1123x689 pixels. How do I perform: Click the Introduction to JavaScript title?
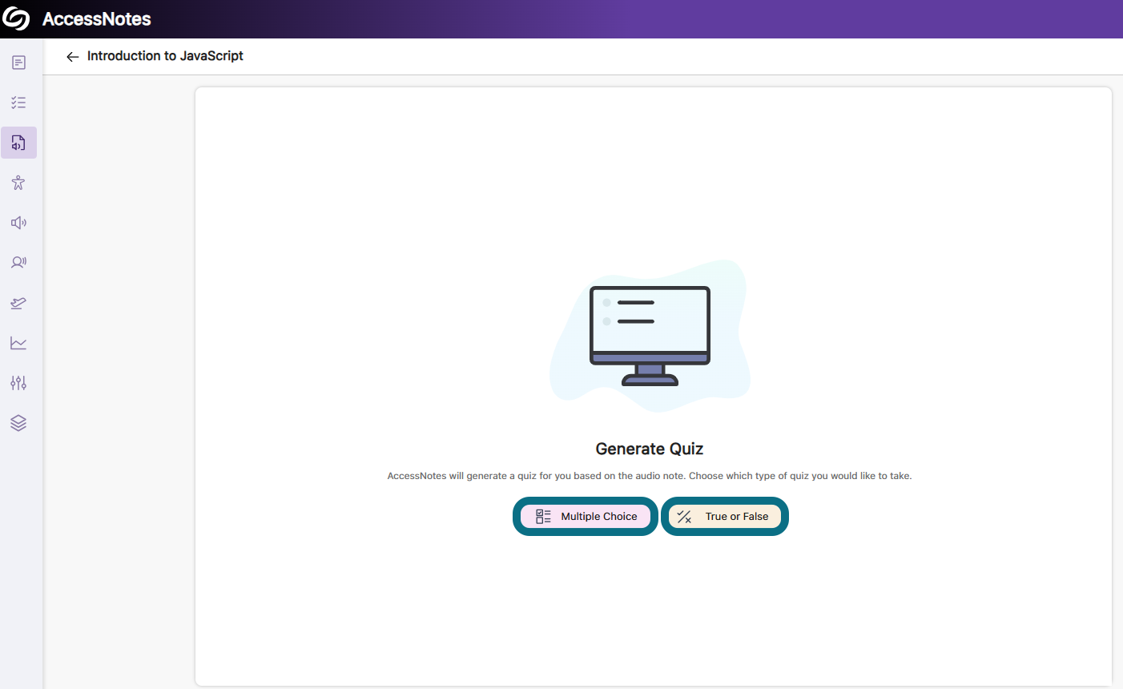(x=165, y=56)
